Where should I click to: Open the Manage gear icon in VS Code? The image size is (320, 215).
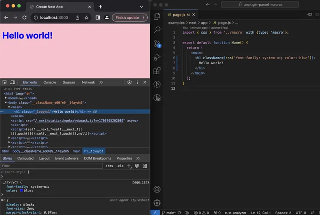[x=157, y=203]
